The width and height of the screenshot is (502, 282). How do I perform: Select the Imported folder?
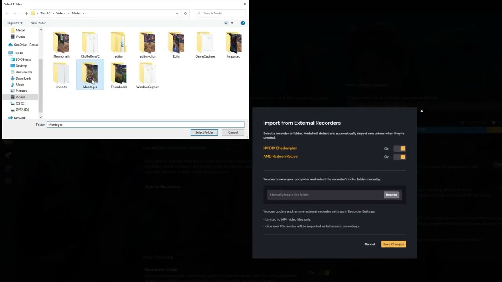pyautogui.click(x=234, y=45)
